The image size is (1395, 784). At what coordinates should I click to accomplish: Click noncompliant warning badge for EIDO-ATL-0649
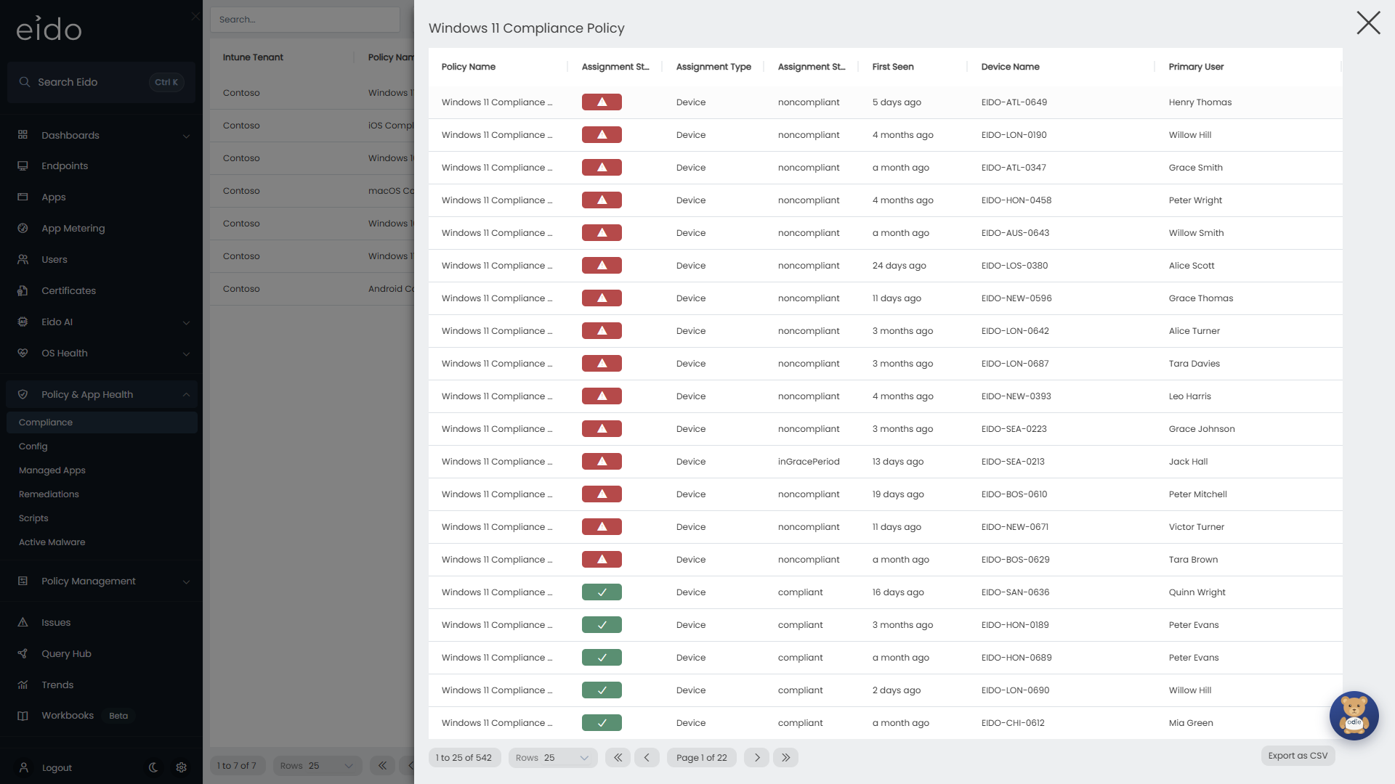pos(602,102)
